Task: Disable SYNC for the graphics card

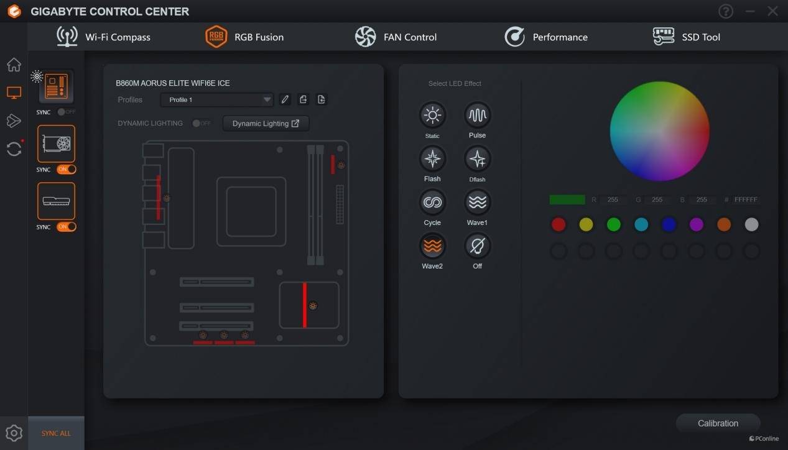Action: (66, 169)
